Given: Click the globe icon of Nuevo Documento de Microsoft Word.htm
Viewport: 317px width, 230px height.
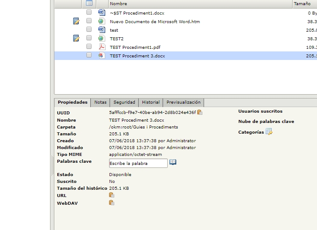Looking at the screenshot, I should click(x=102, y=21).
